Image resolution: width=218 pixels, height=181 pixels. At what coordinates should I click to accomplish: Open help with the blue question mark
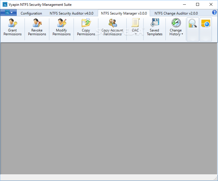(x=214, y=12)
